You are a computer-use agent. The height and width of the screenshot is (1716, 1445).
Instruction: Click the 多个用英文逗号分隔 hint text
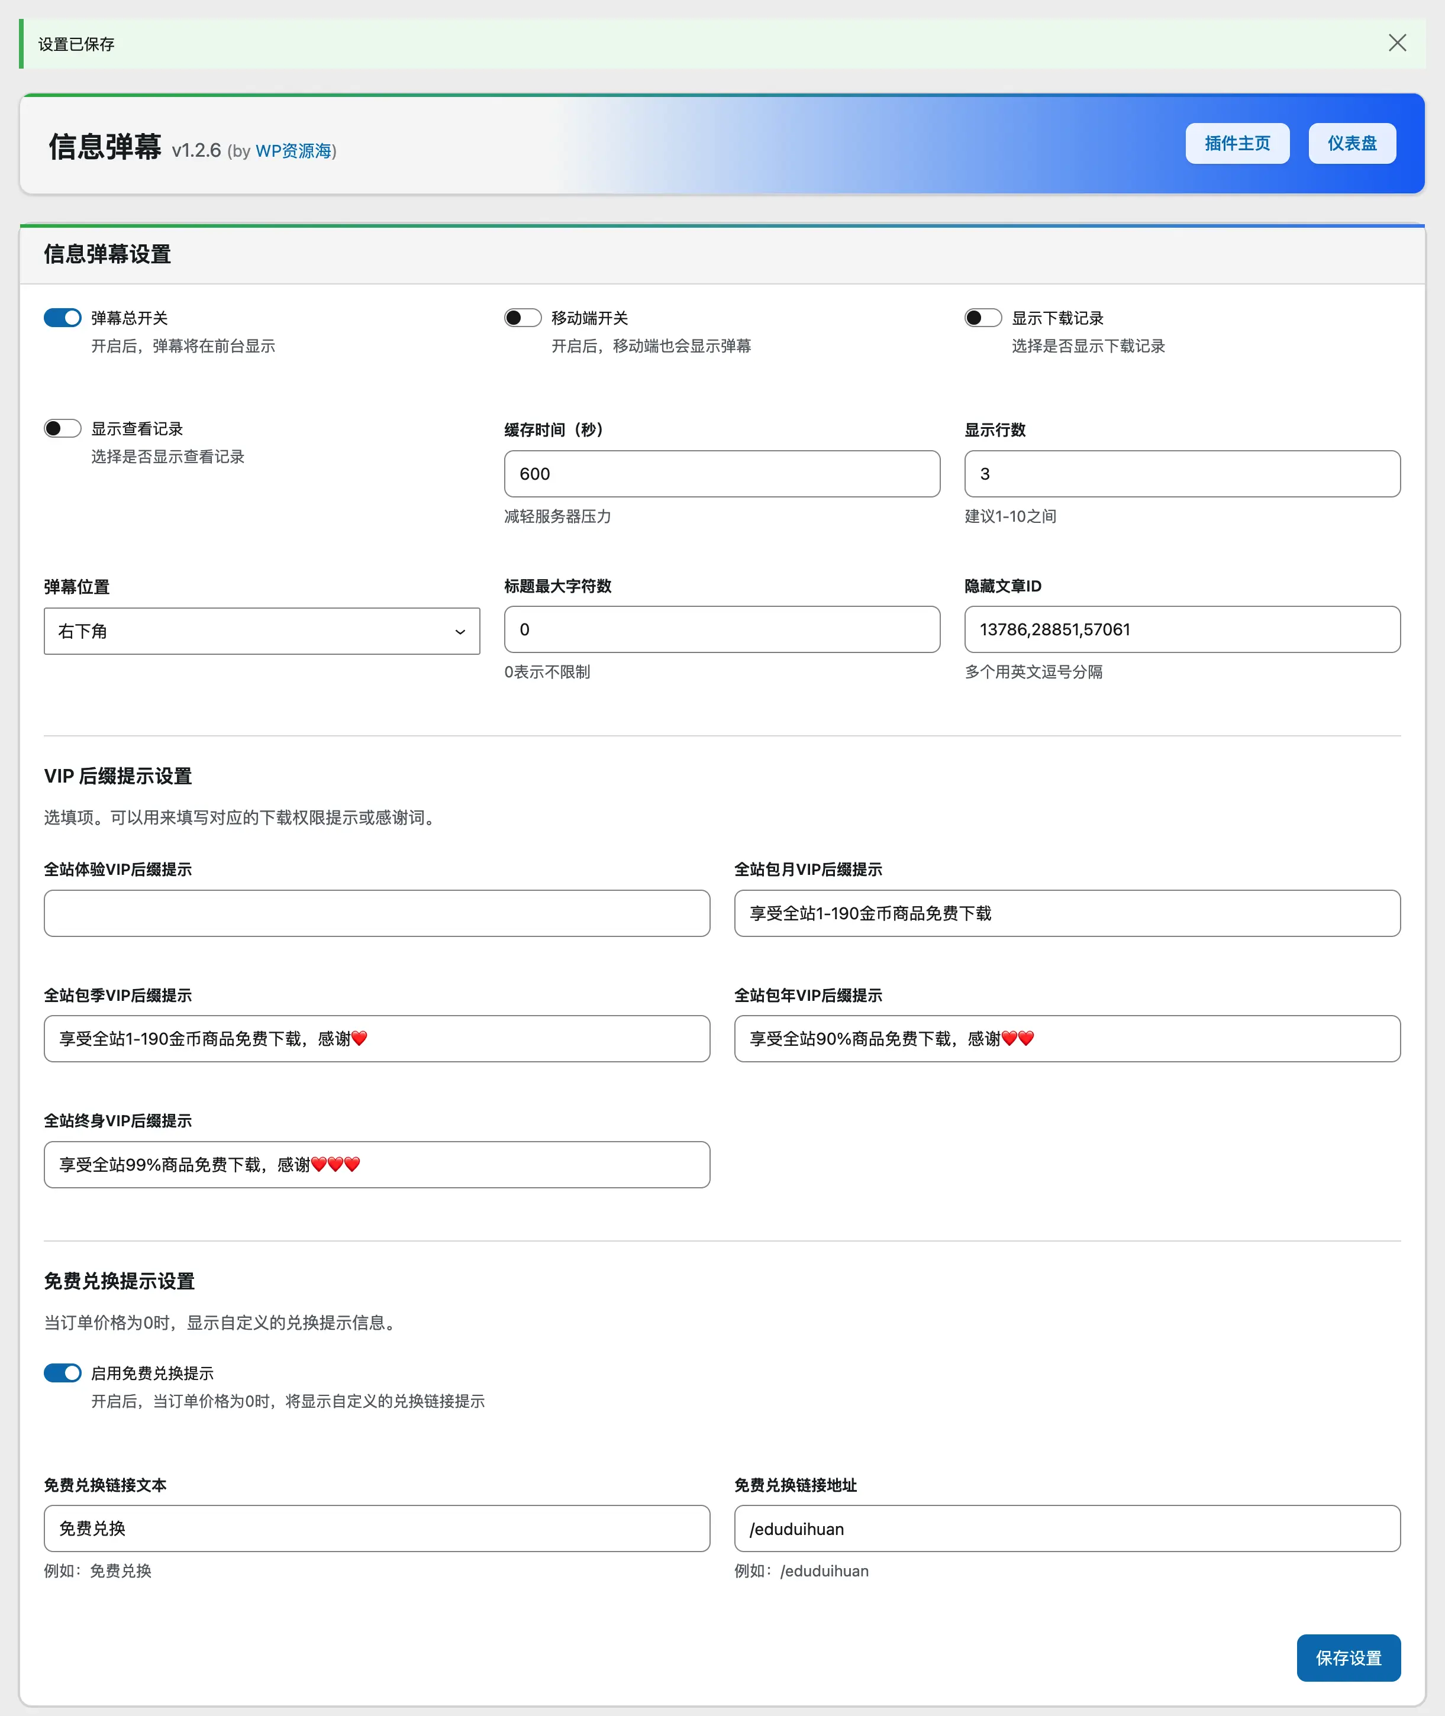[1034, 671]
